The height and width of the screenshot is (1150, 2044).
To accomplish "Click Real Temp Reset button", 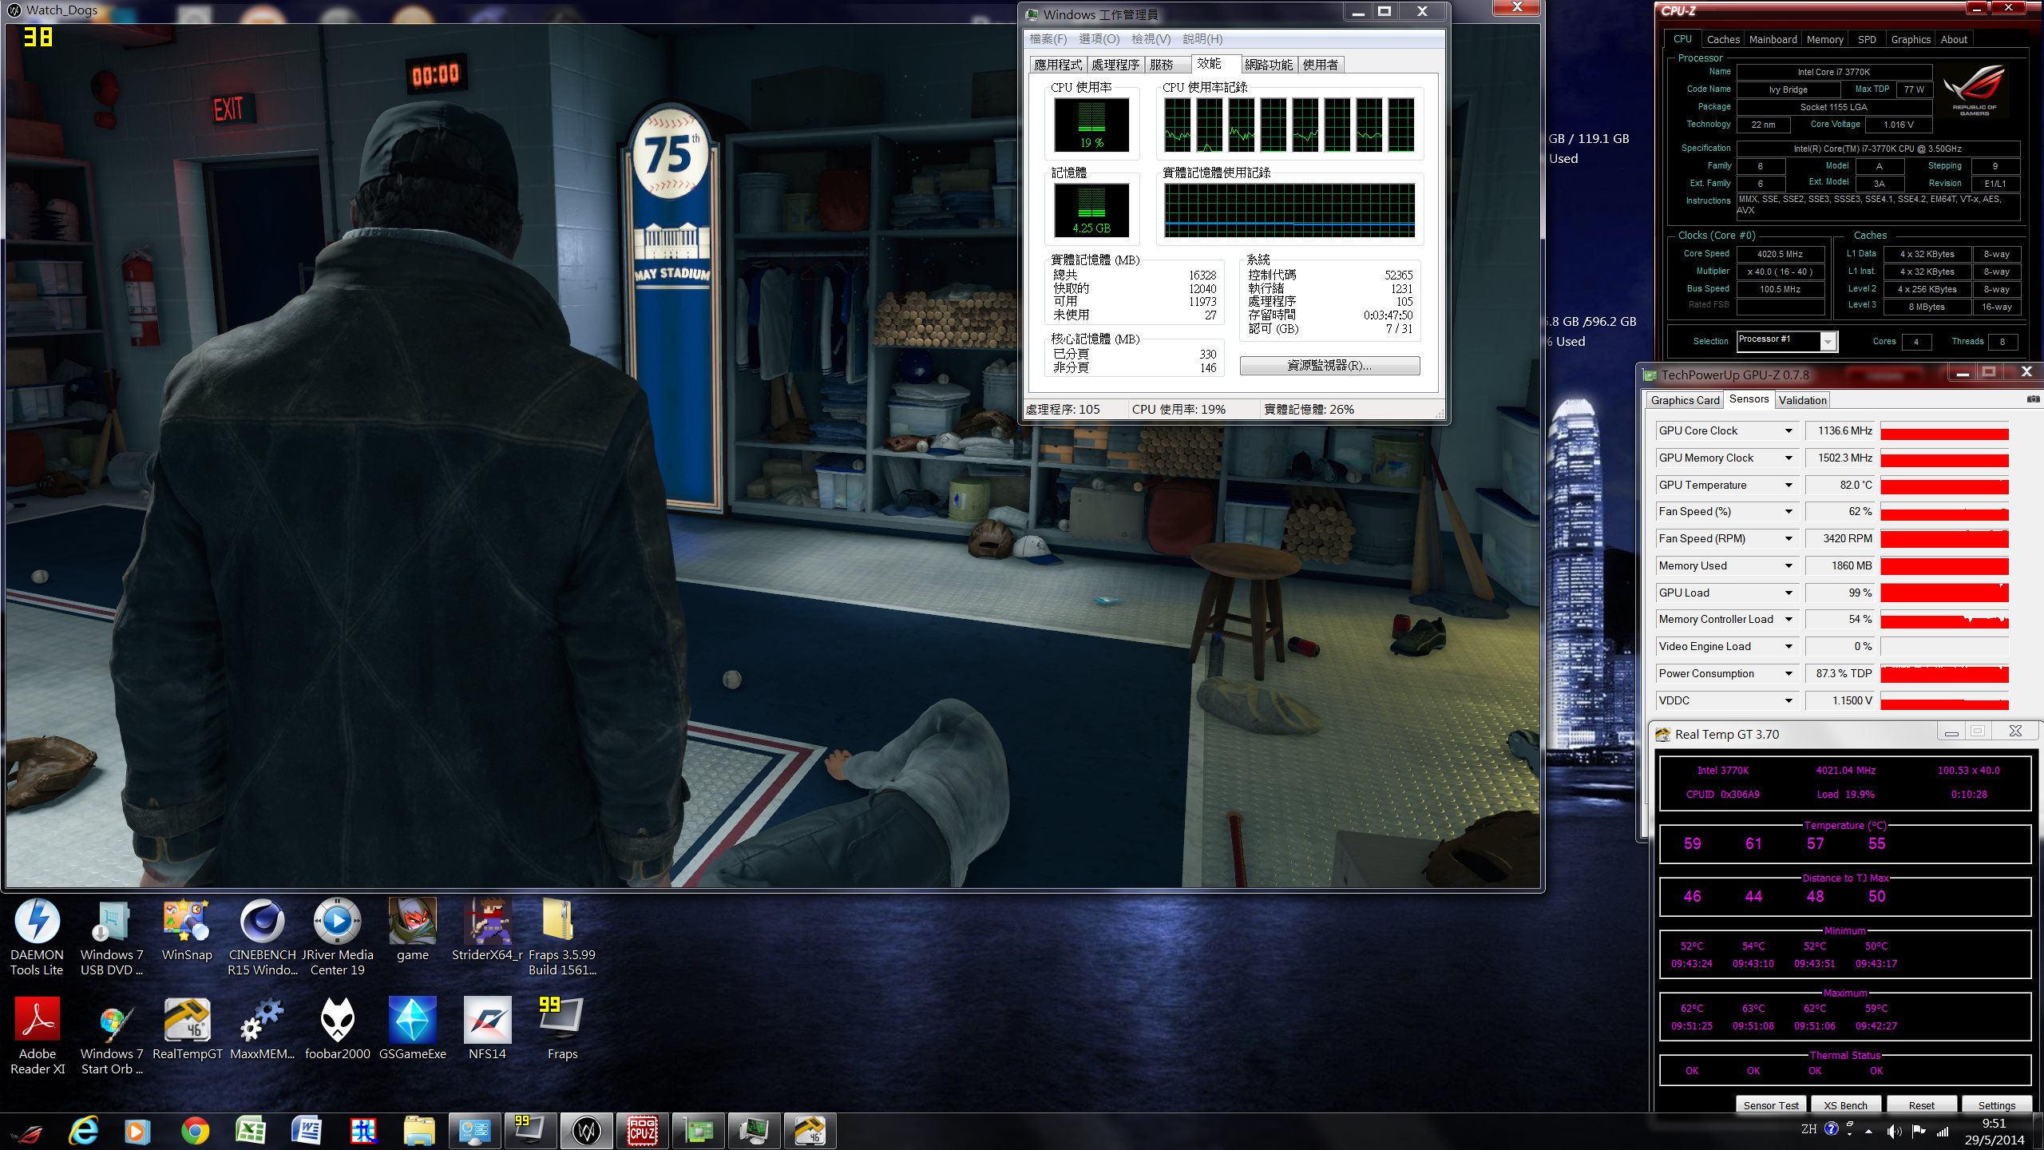I will tap(1921, 1105).
